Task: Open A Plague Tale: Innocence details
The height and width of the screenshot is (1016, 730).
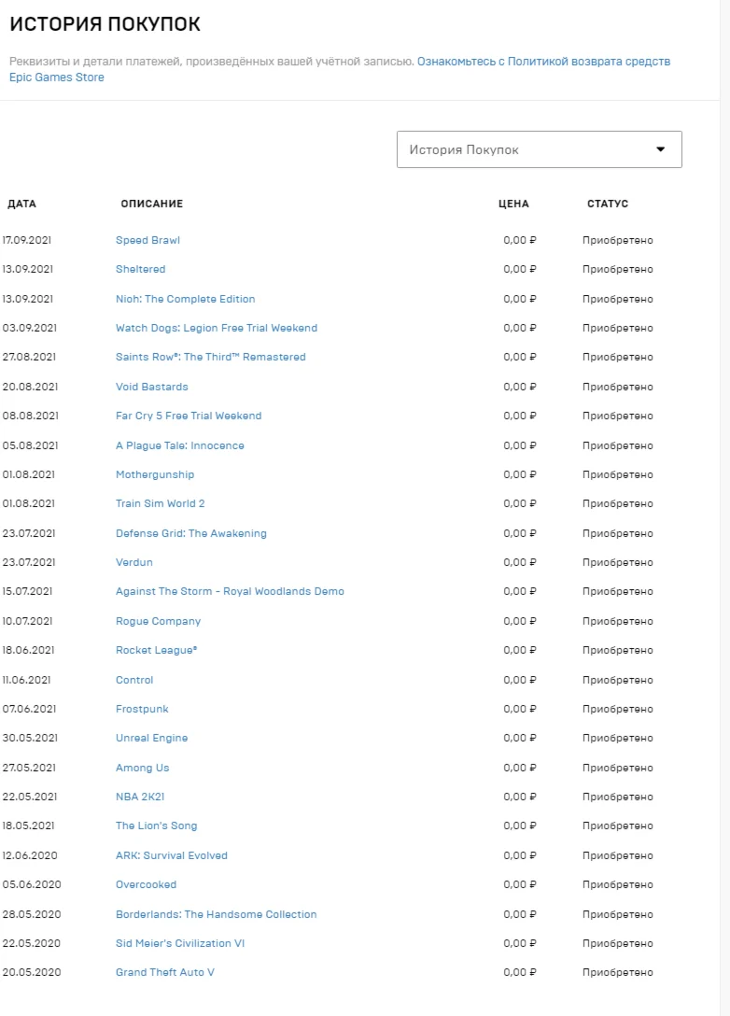Action: click(179, 445)
